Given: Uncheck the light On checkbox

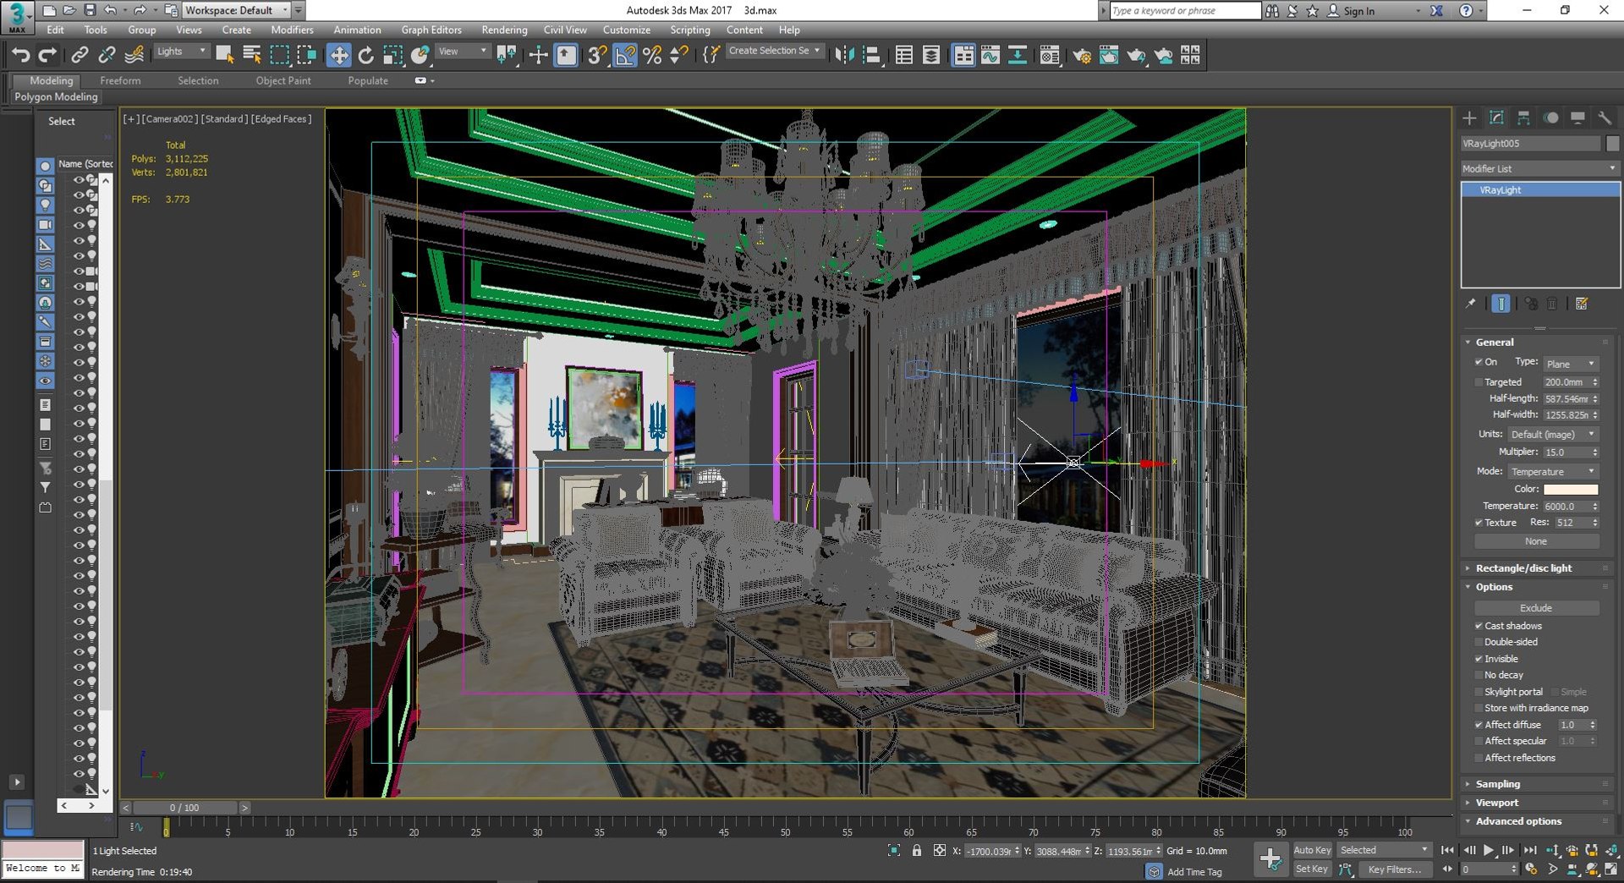Looking at the screenshot, I should click(x=1479, y=362).
